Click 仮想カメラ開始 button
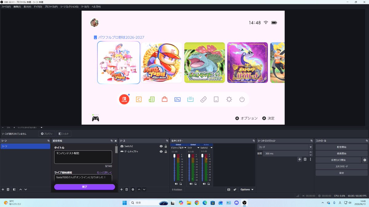The width and height of the screenshot is (369, 207). coord(338,160)
